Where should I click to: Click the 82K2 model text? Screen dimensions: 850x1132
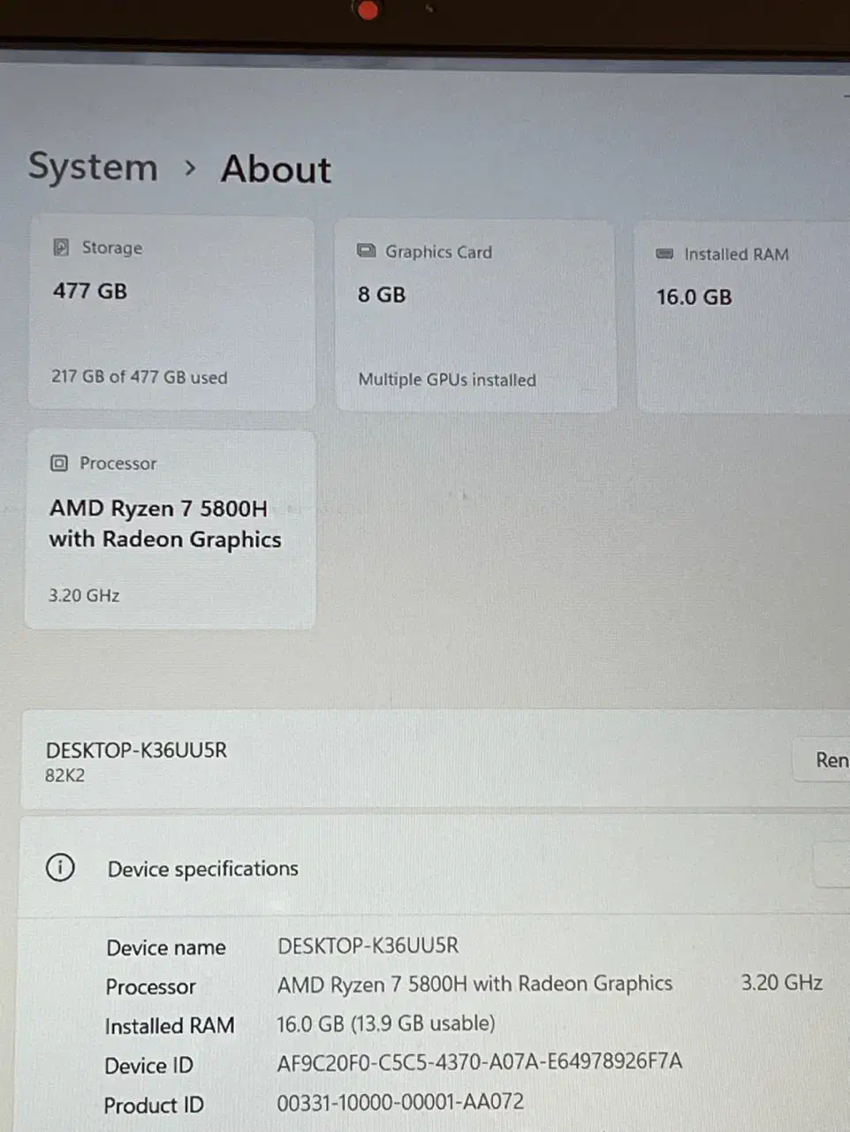click(x=65, y=776)
